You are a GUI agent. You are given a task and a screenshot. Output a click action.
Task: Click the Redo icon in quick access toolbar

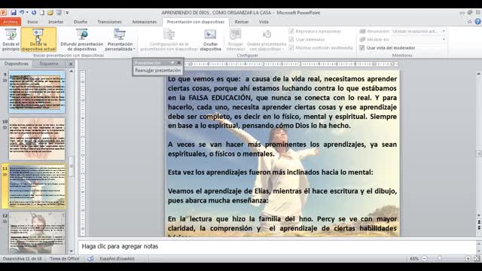point(34,13)
